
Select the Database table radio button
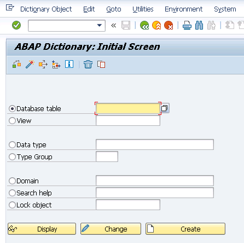point(12,109)
